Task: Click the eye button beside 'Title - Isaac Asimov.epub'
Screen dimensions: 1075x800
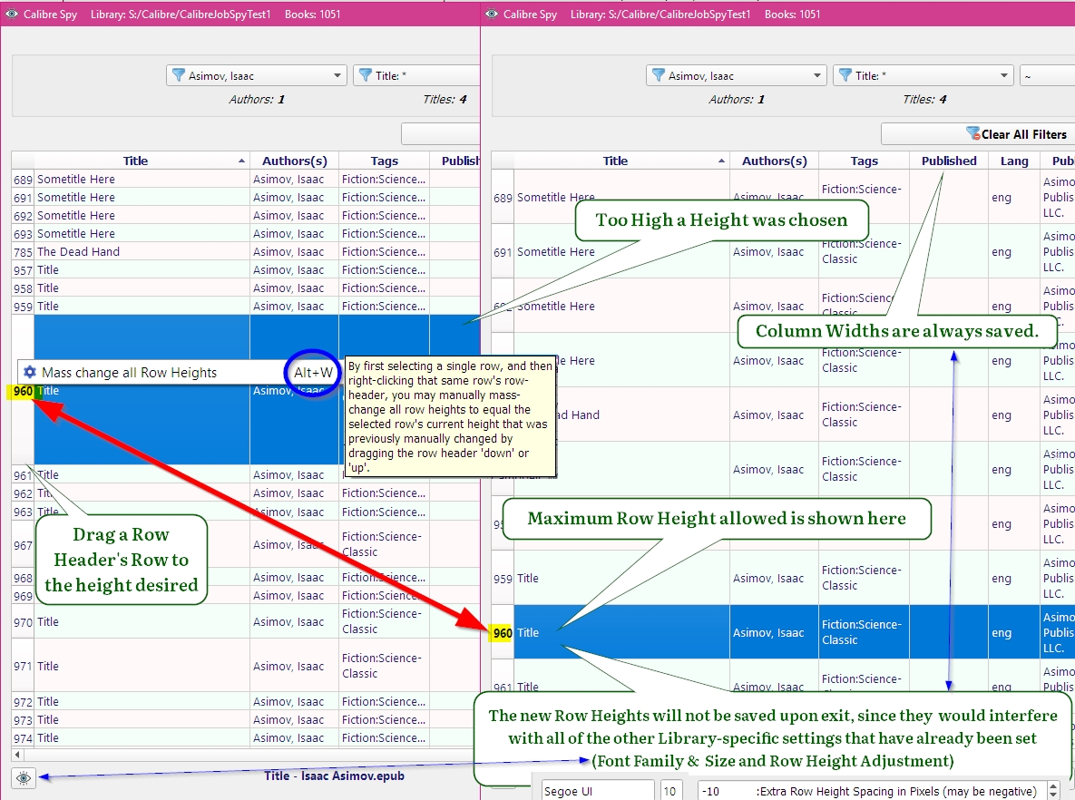Action: coord(24,778)
